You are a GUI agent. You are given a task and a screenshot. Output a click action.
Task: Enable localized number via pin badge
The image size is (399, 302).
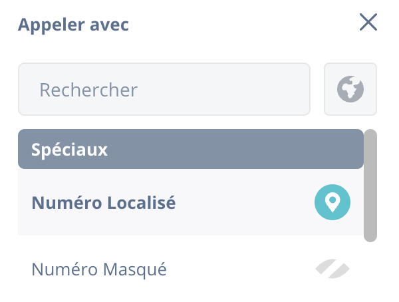332,202
